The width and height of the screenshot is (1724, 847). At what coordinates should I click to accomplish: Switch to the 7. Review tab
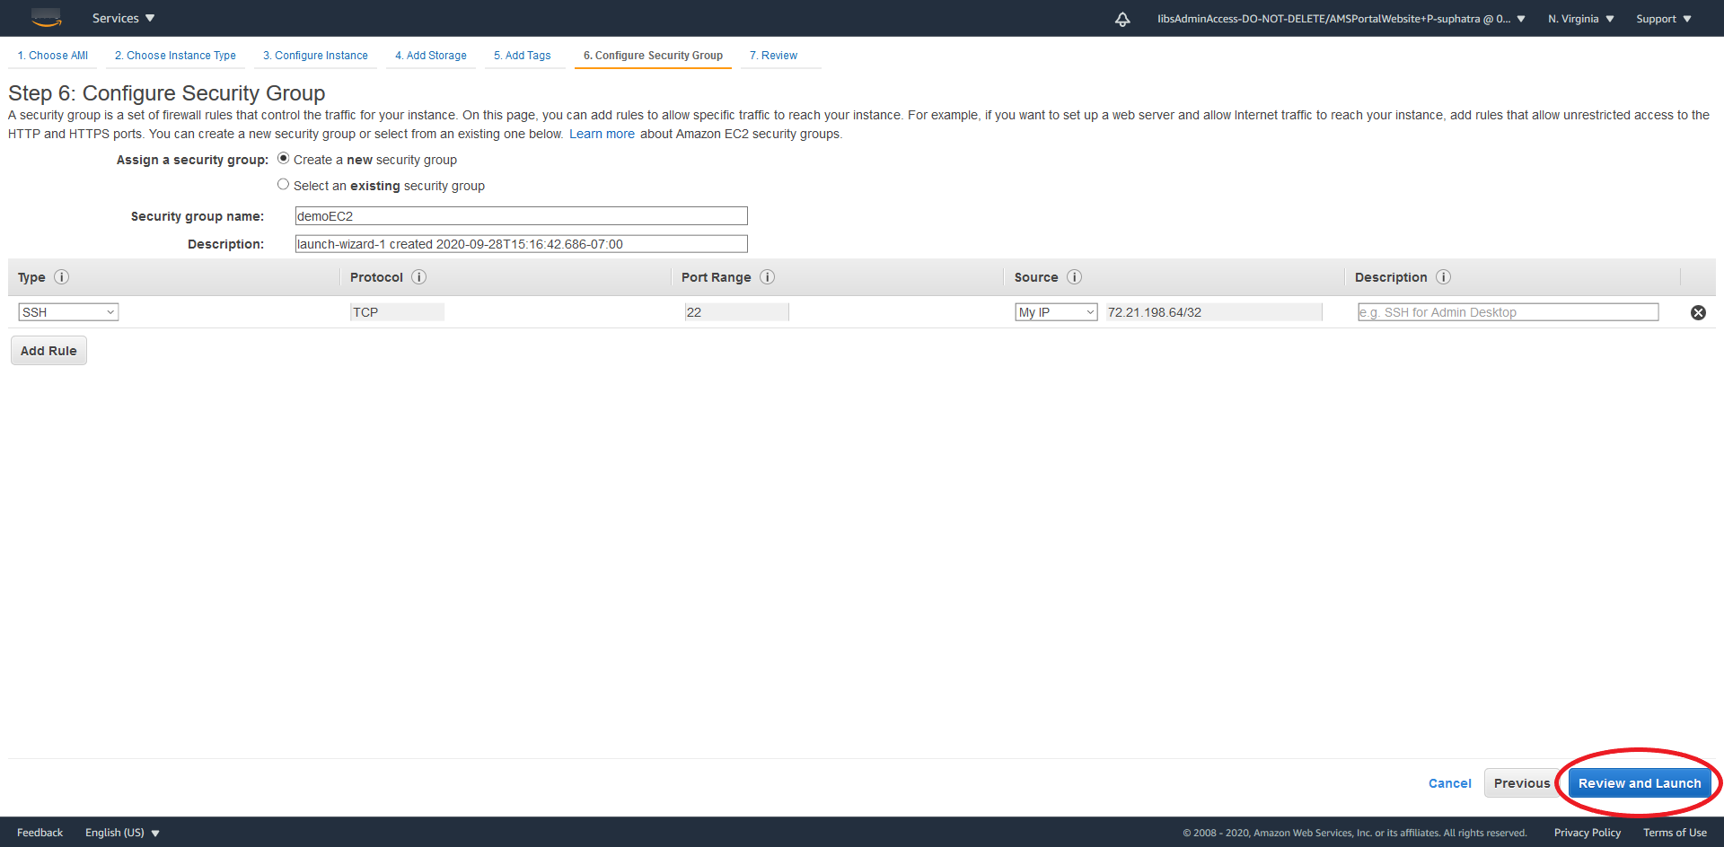click(773, 56)
